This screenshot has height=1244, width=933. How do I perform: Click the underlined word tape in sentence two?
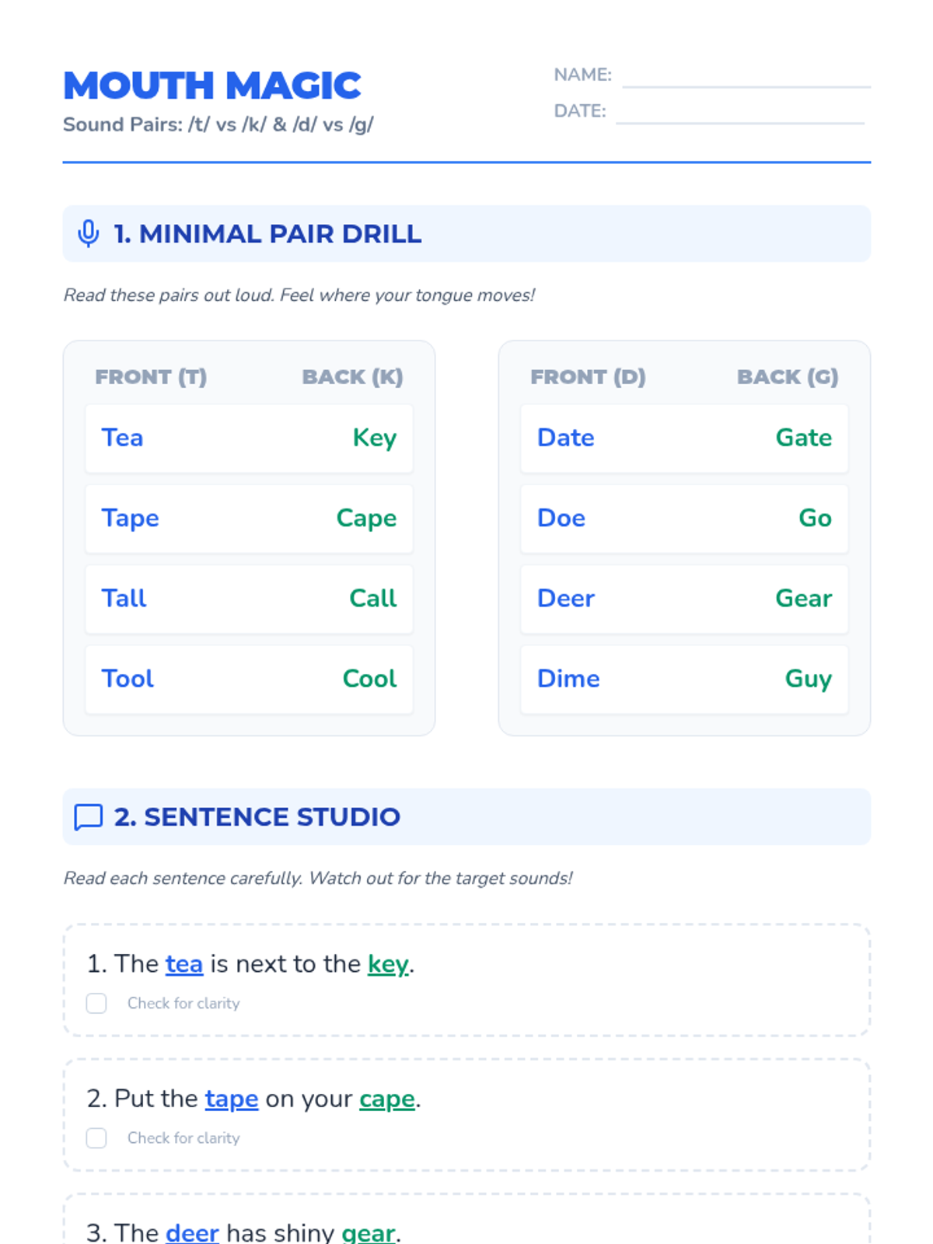pyautogui.click(x=232, y=1099)
